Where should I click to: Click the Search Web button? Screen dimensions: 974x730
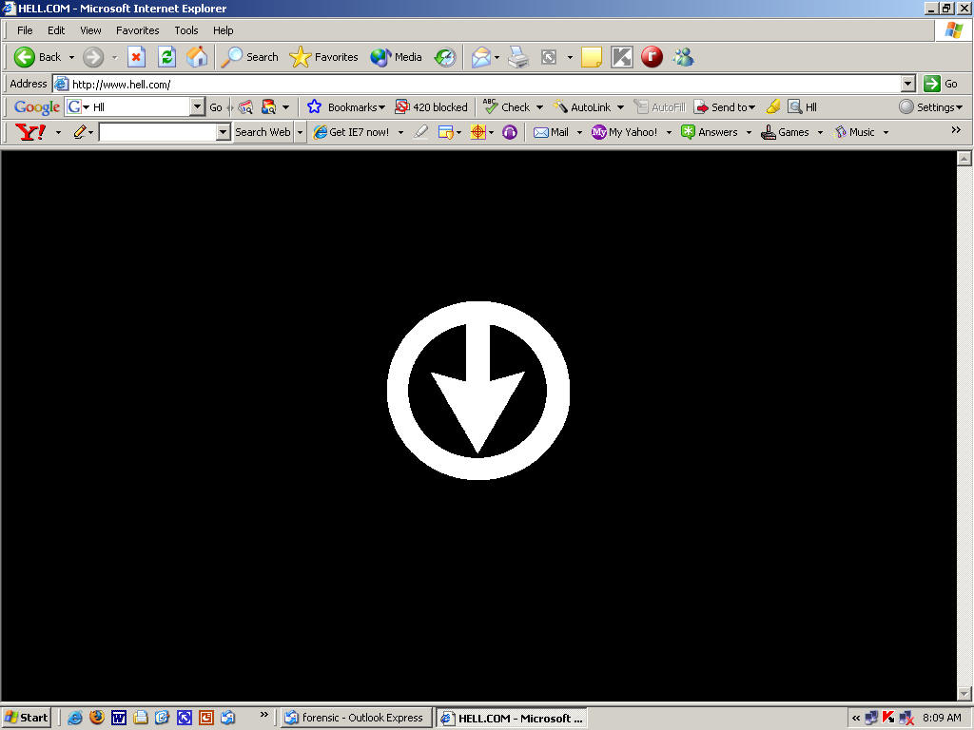tap(263, 132)
